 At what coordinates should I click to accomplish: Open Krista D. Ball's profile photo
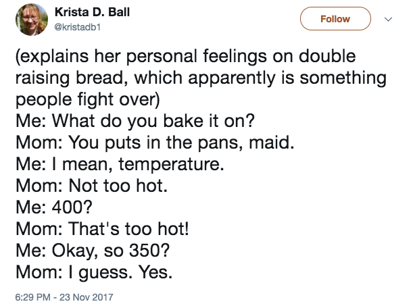coord(32,20)
